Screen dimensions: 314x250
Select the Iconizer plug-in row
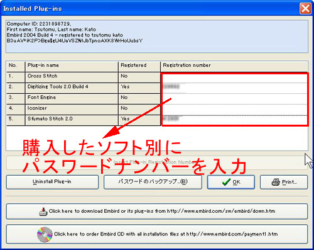pos(157,110)
